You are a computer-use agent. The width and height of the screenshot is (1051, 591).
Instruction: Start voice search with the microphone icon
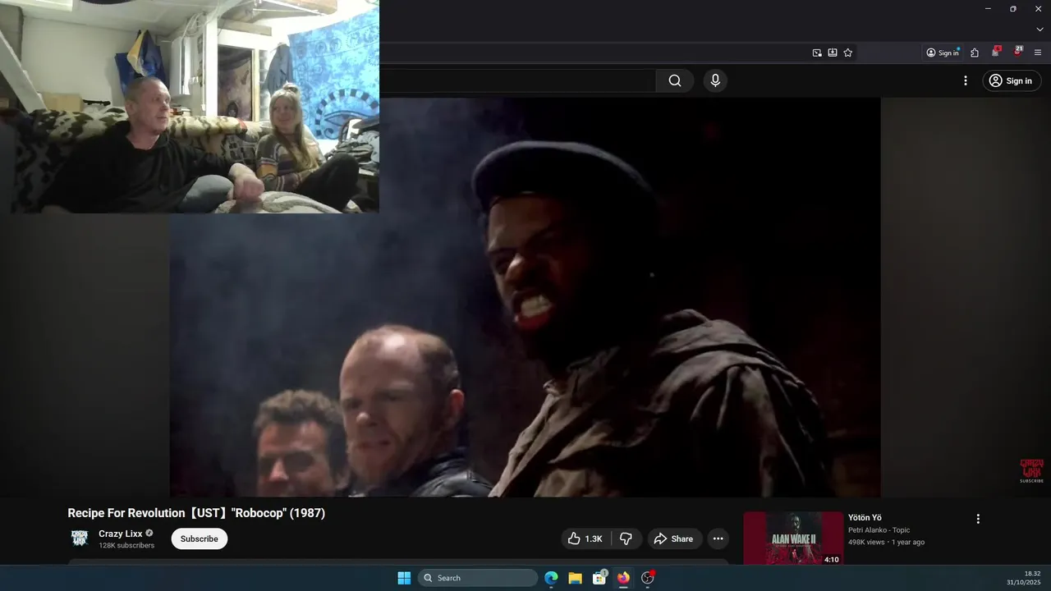[x=715, y=80]
